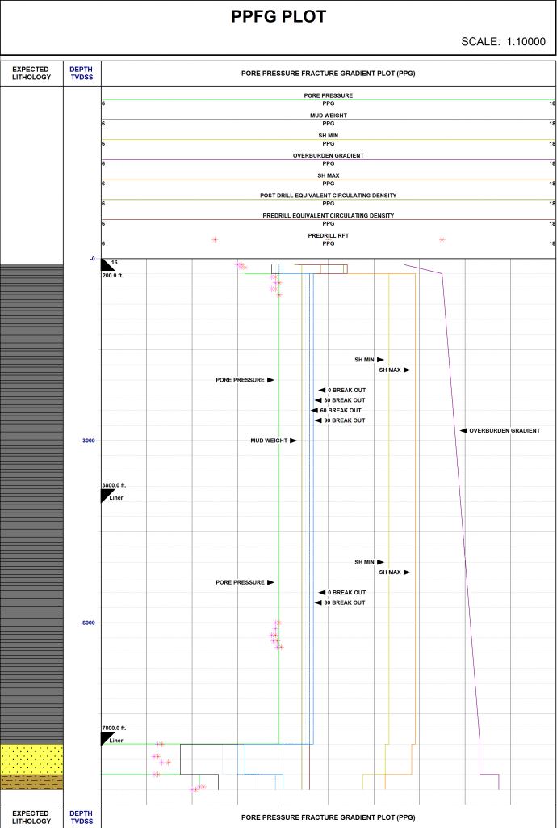Select the PREDRILL RFT legend label
The image size is (557, 828).
(329, 235)
